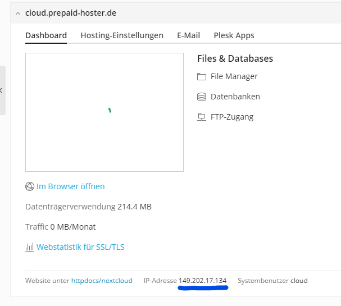Collapse the cloud.prepaid-hoster.de domain section

(18, 13)
